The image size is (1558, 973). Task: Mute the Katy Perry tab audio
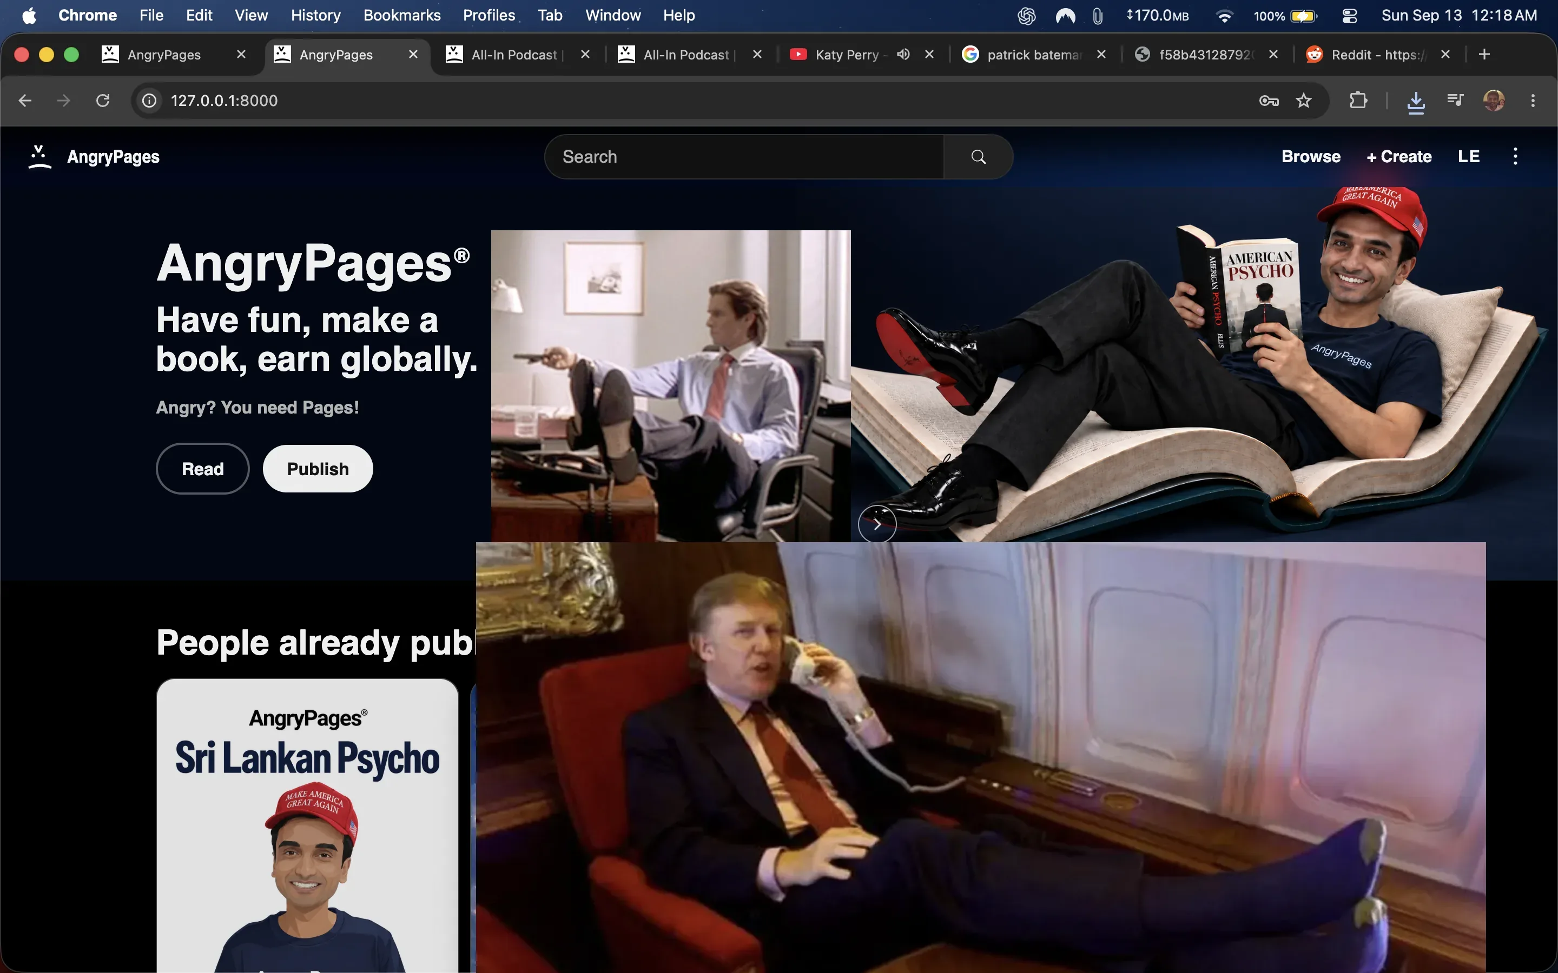[x=903, y=55]
